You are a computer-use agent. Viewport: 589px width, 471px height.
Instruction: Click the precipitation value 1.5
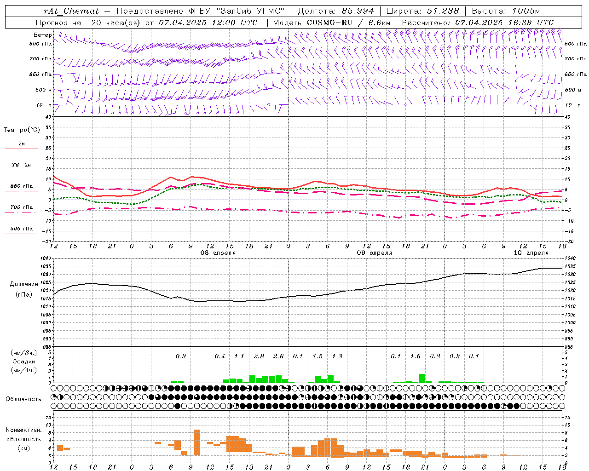click(x=318, y=356)
